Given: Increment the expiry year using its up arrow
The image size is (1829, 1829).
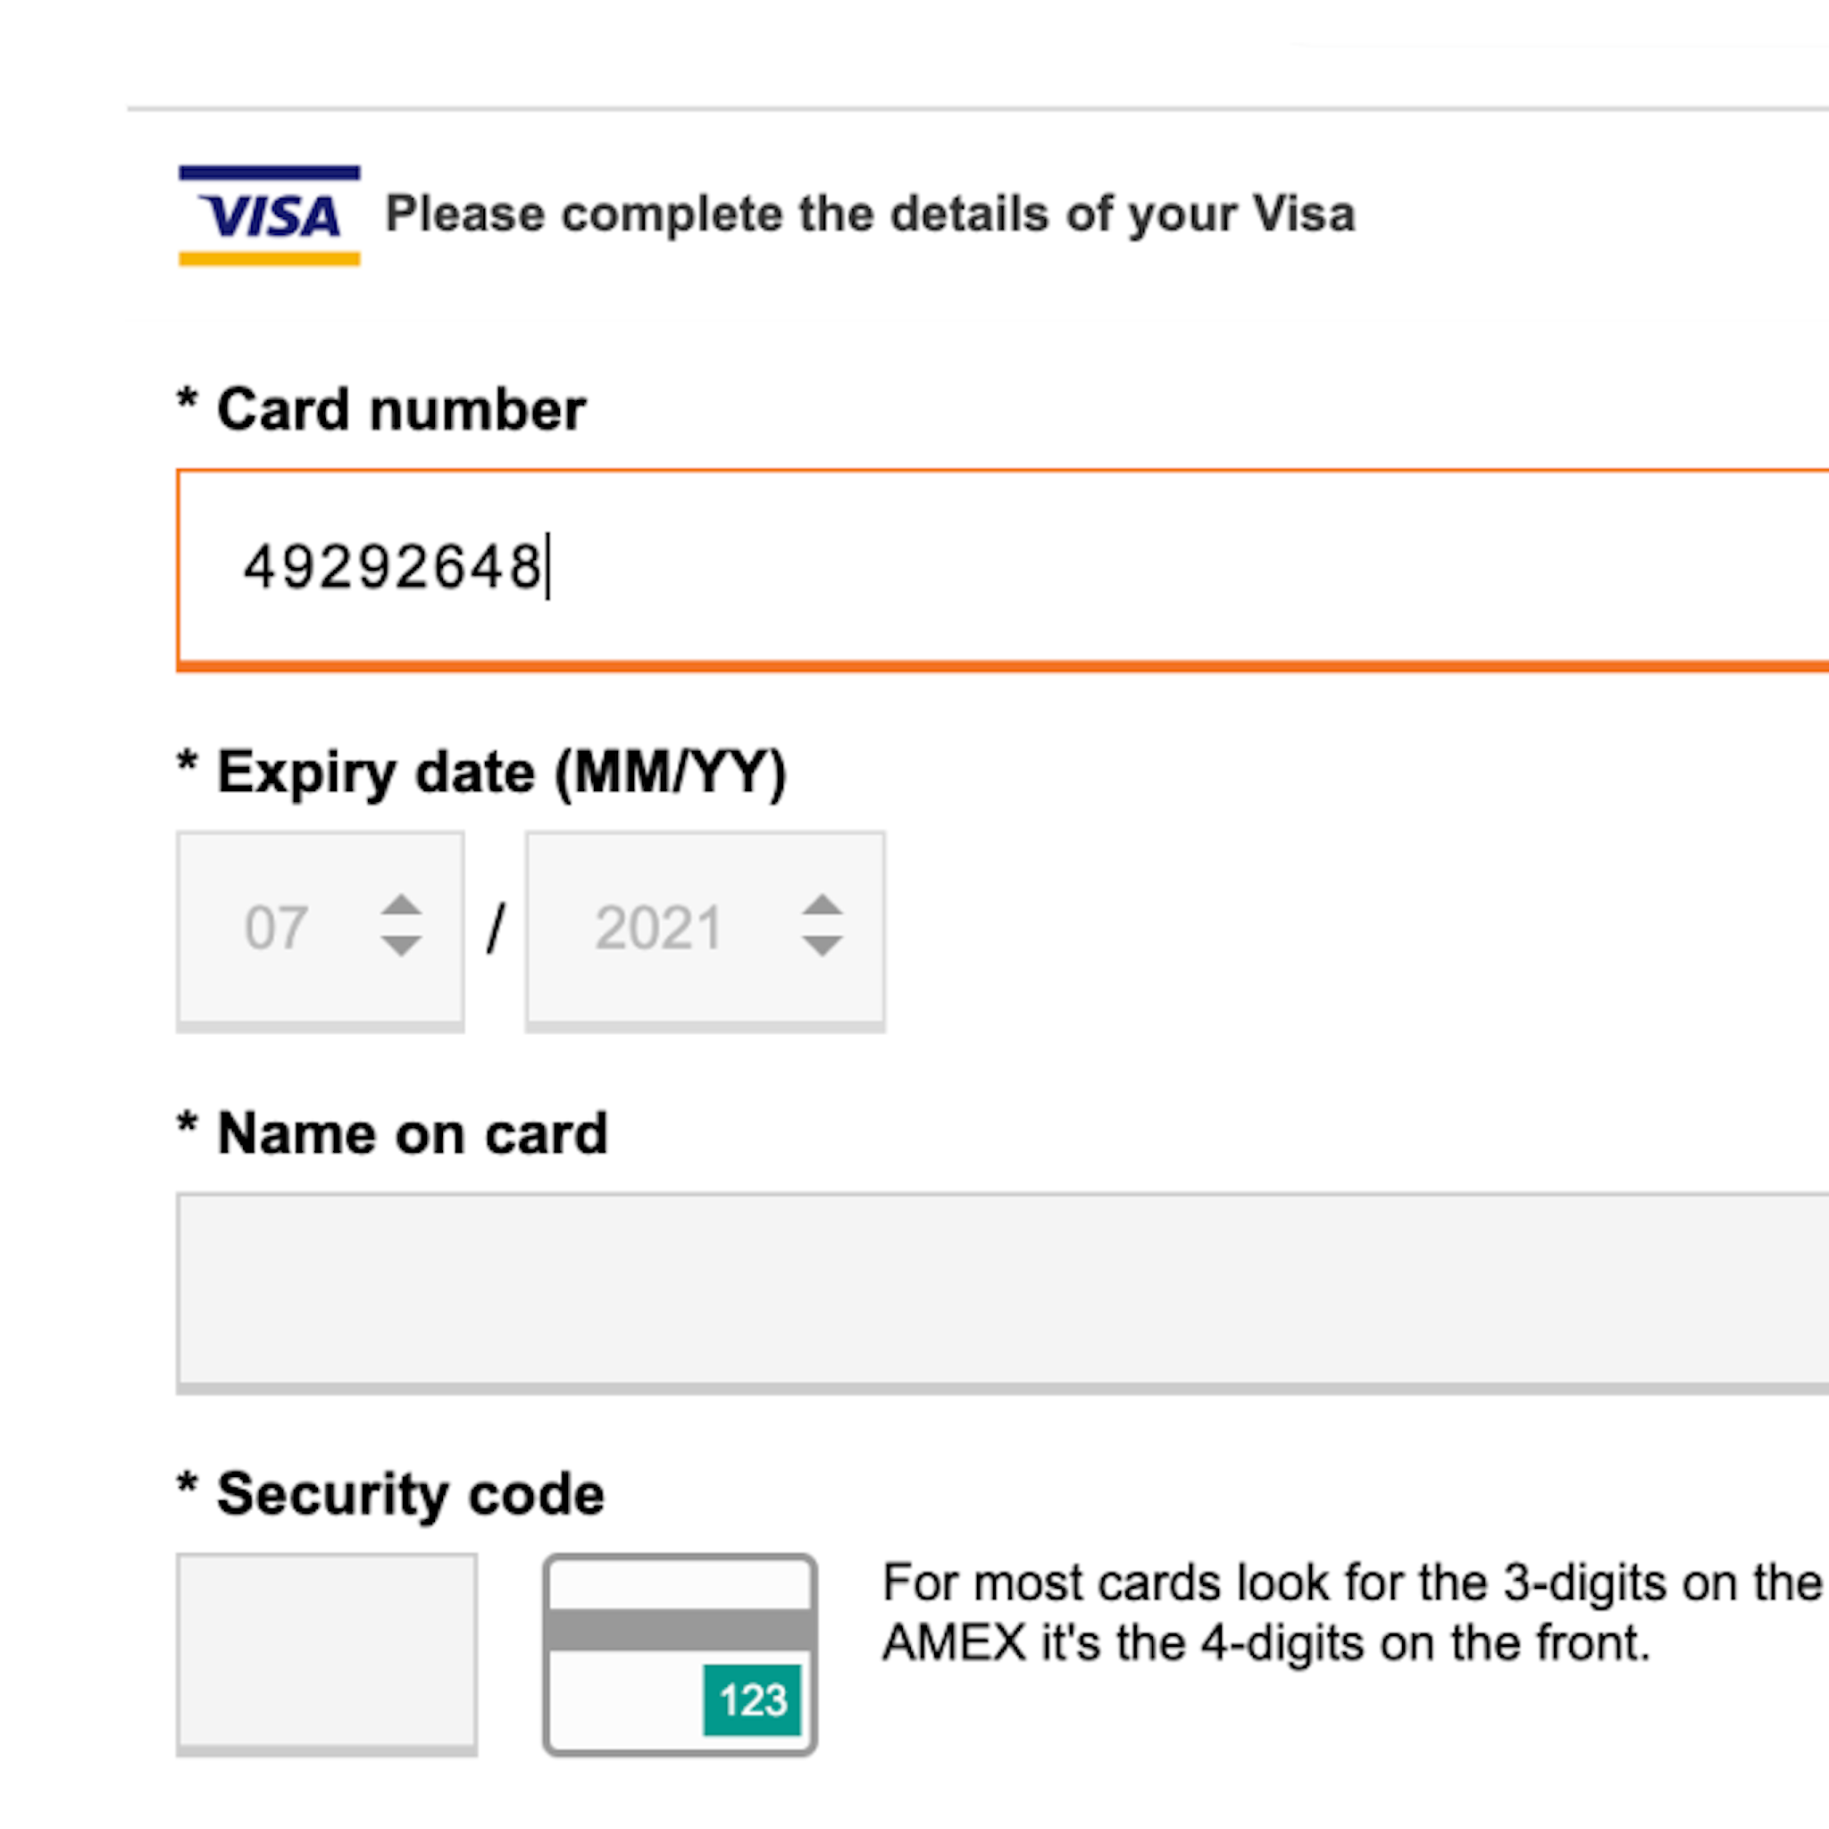Looking at the screenshot, I should pyautogui.click(x=822, y=906).
